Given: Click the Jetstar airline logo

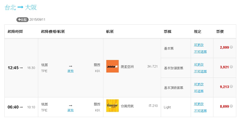Looking at the screenshot, I should [112, 66].
